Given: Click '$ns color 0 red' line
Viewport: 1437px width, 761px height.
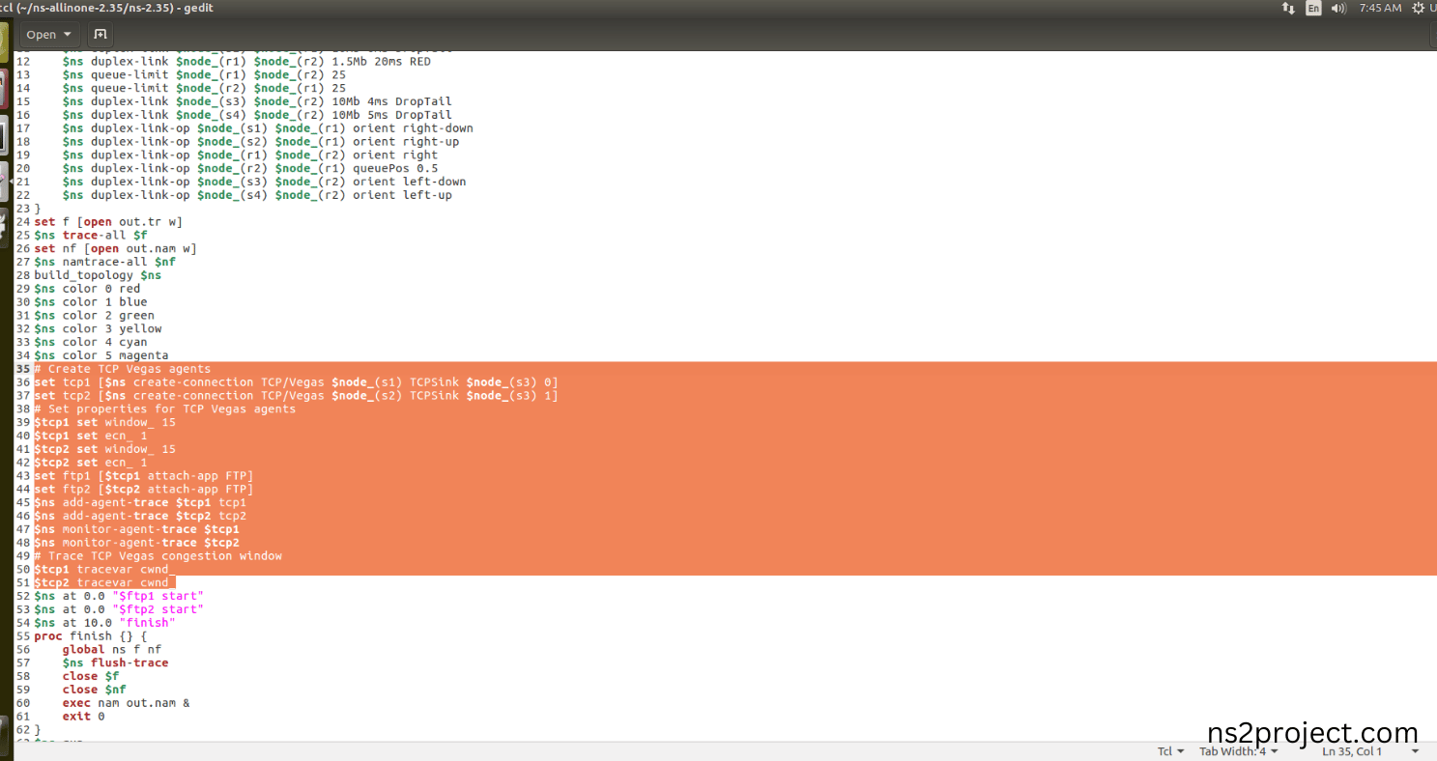Looking at the screenshot, I should click(x=87, y=289).
